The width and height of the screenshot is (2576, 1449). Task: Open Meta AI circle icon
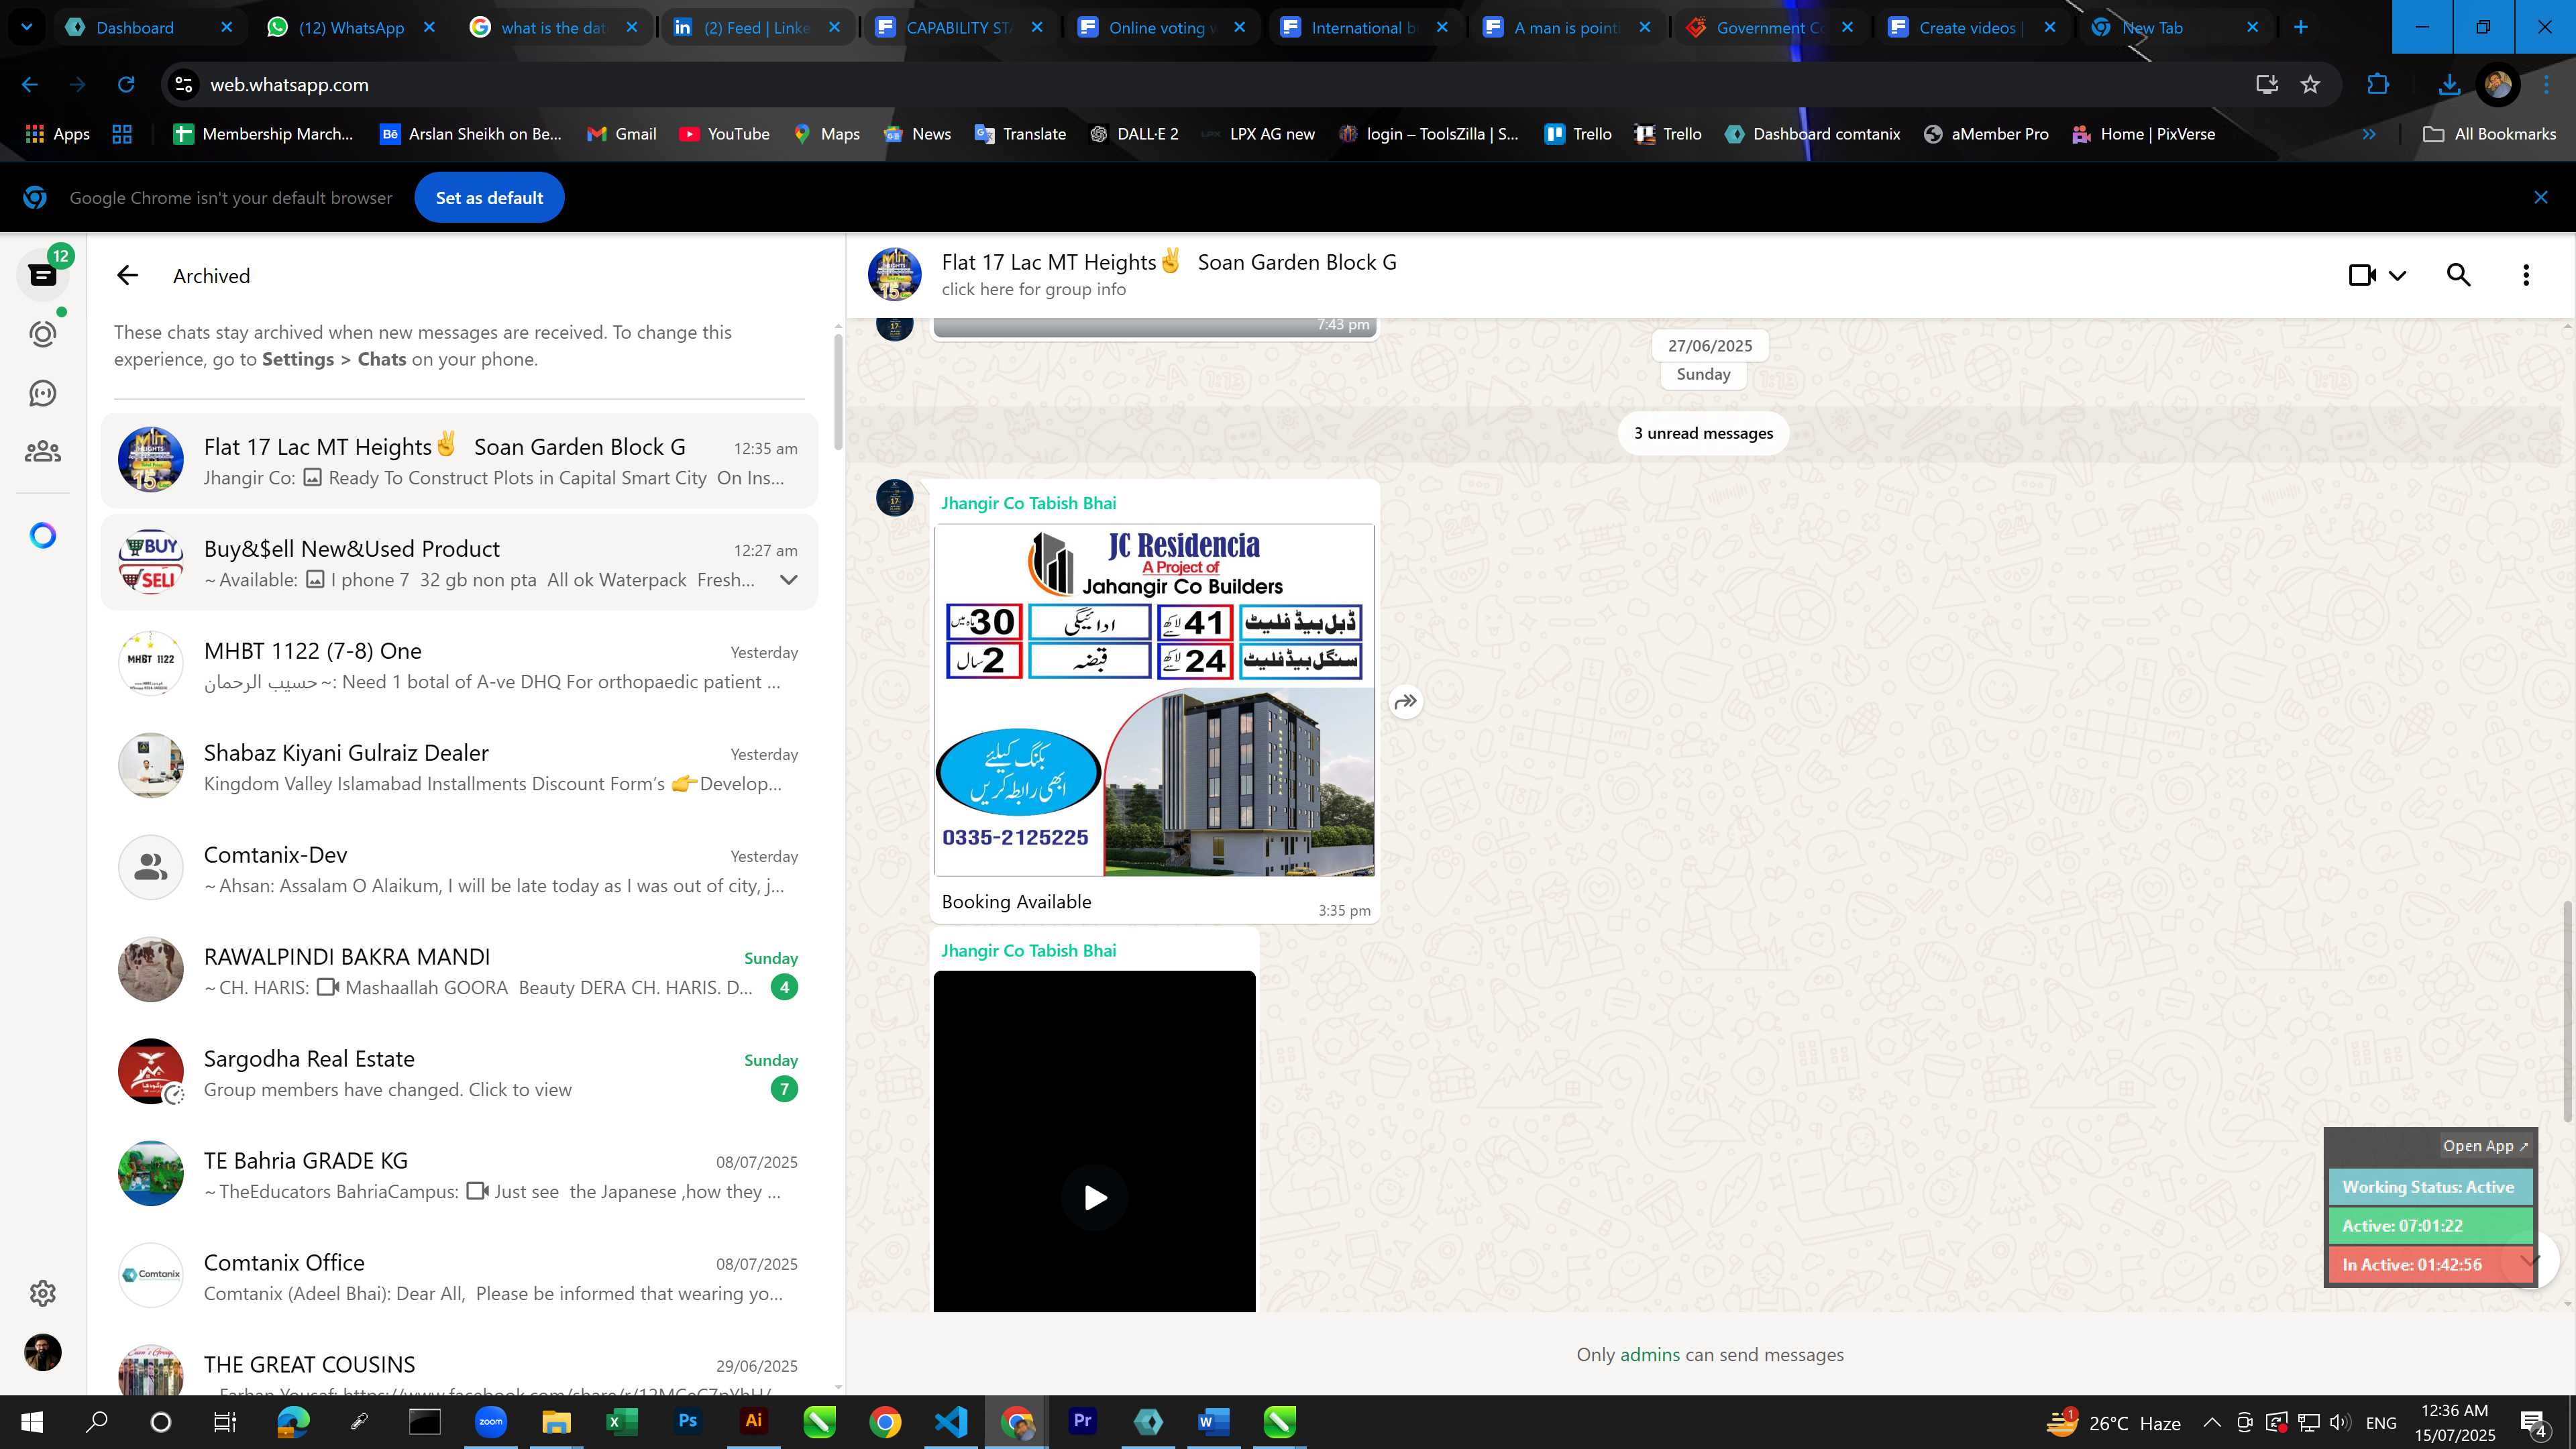(43, 536)
